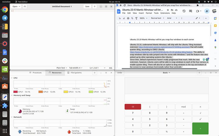Toggle Docs spelling and grammar check icon
This screenshot has height=136, width=219.
tap(132, 18)
